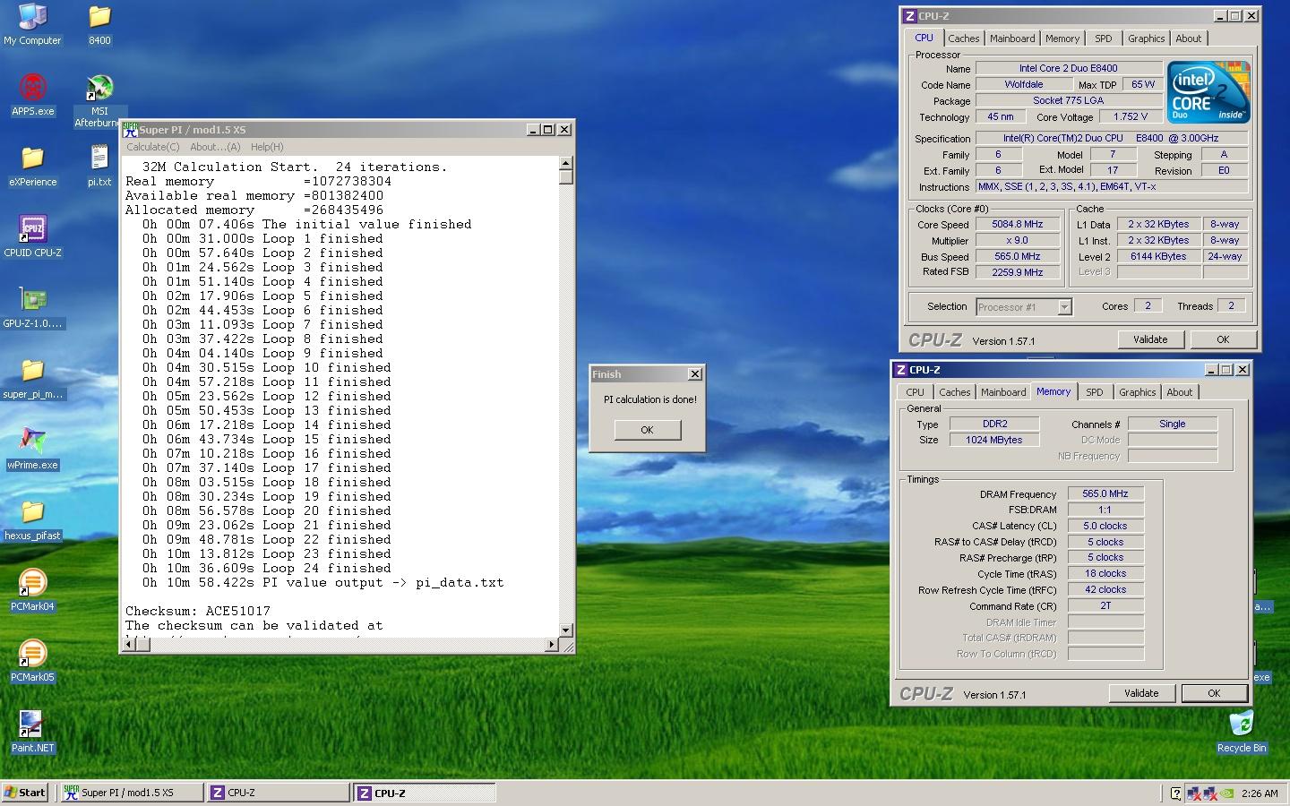Viewport: 1290px width, 806px height.
Task: Open SPD tab in lower CPU-Z window
Action: [1095, 392]
